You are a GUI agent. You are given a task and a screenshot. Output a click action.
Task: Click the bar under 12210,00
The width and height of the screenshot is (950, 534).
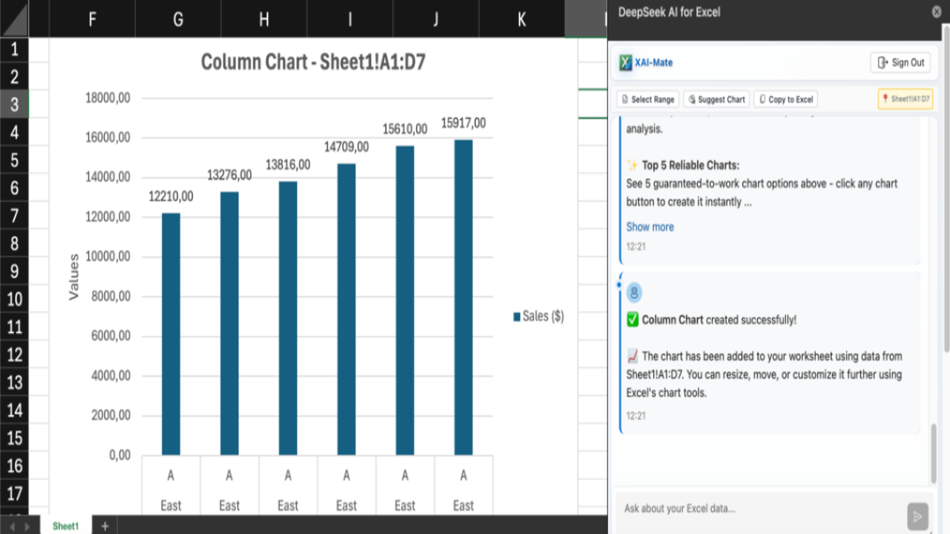tap(171, 334)
